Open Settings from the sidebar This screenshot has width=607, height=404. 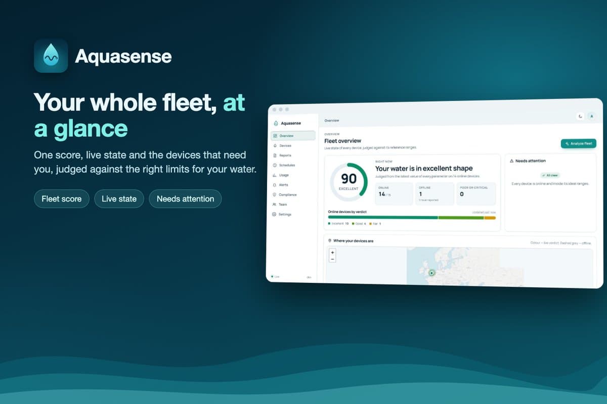[293, 214]
